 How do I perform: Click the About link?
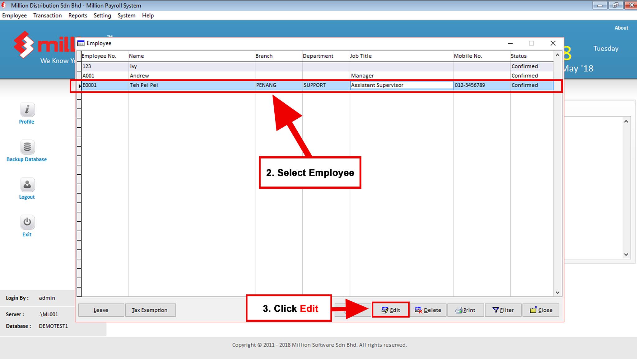click(621, 28)
